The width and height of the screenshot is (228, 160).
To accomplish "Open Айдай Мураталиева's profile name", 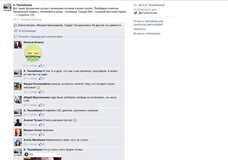I will coord(36,98).
